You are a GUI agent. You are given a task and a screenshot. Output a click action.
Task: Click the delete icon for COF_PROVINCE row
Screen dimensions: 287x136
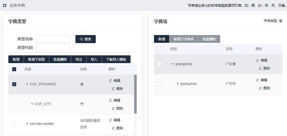point(113,89)
